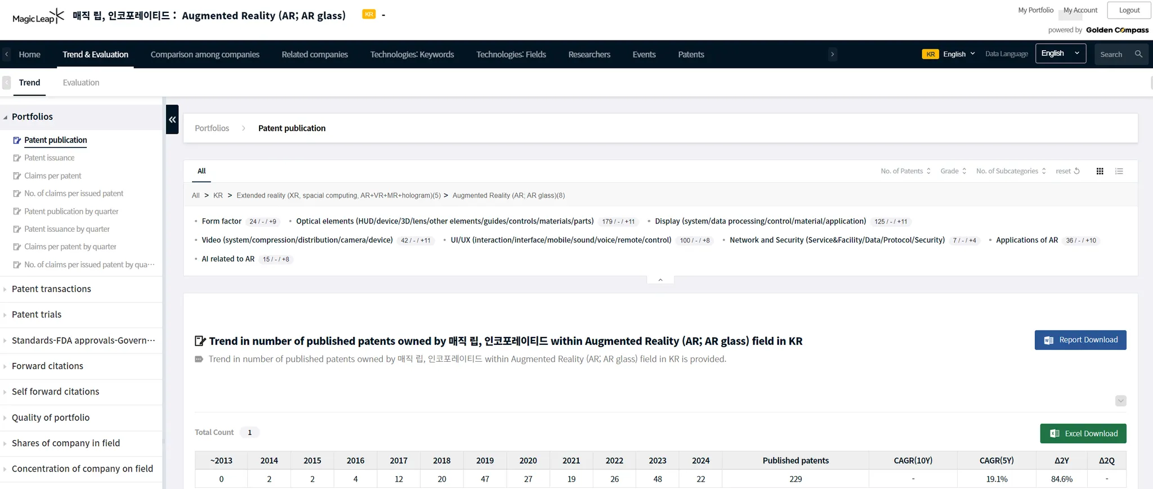1153x489 pixels.
Task: Open No. of claims per issued patent
Action: [x=74, y=194]
